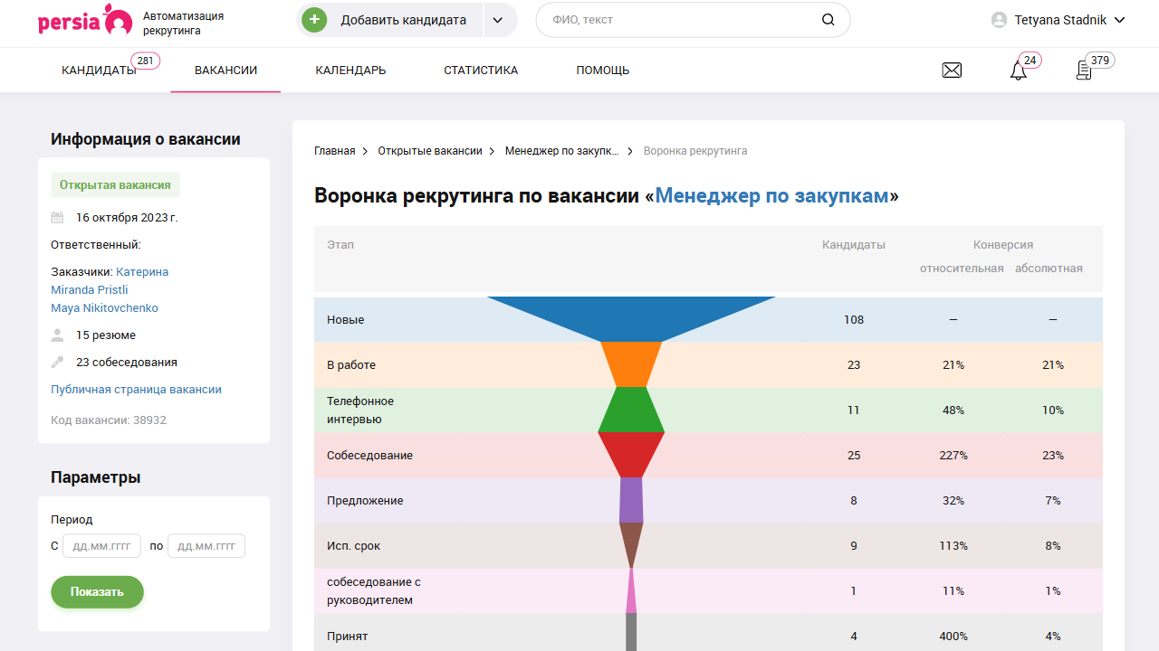
Task: Click the person icon next to 15 резюме
Action: 57,335
